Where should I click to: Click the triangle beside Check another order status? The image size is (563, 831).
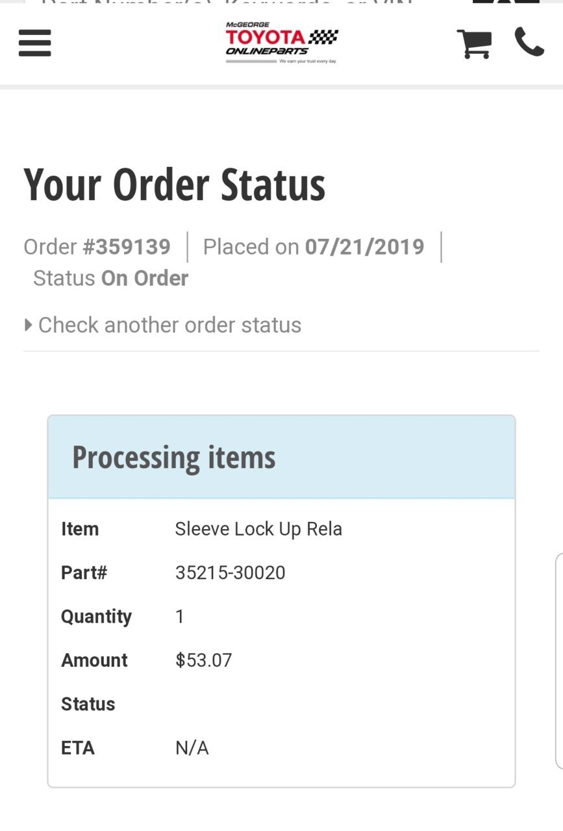pyautogui.click(x=28, y=324)
